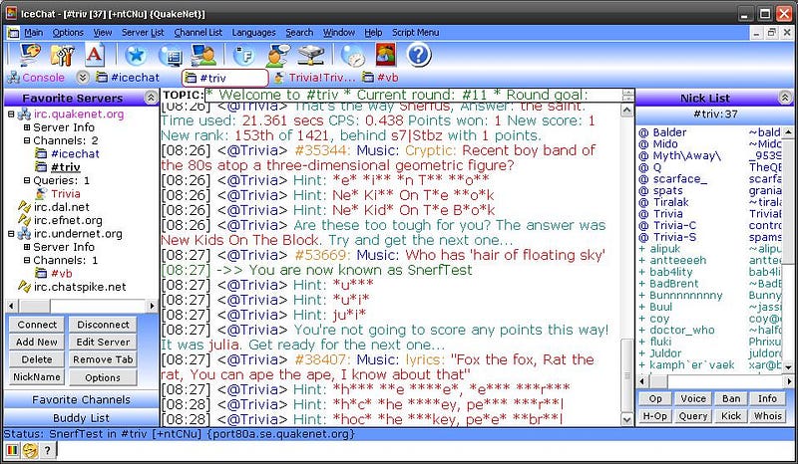Click the small '?' button beside input
The height and width of the screenshot is (464, 798).
[47, 450]
